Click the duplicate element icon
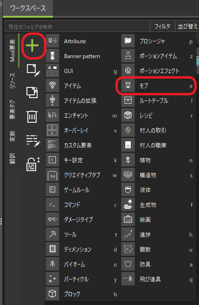Screen dimensions: 199x305 tap(32, 93)
